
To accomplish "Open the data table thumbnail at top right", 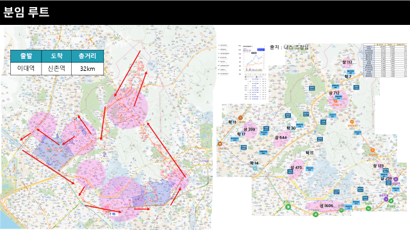I will click(x=385, y=60).
